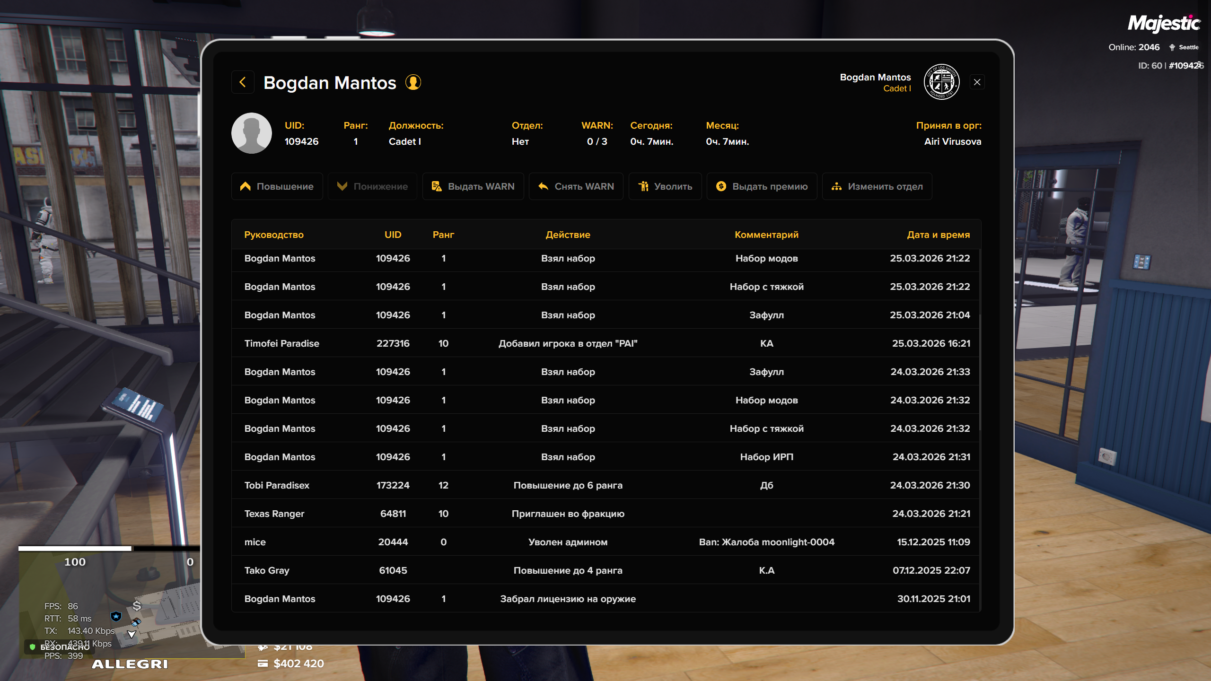1211x681 pixels.
Task: Open the Изменить отдел department button
Action: pos(877,186)
